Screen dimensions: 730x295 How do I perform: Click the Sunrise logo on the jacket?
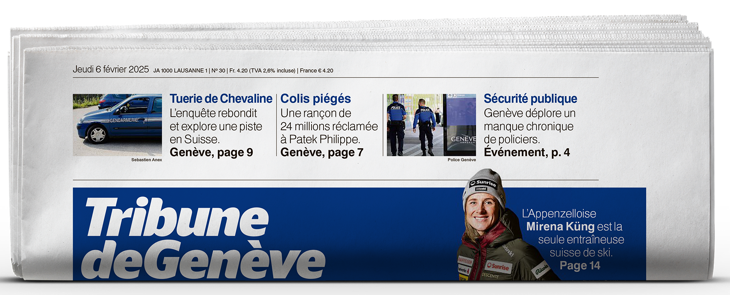[498, 266]
